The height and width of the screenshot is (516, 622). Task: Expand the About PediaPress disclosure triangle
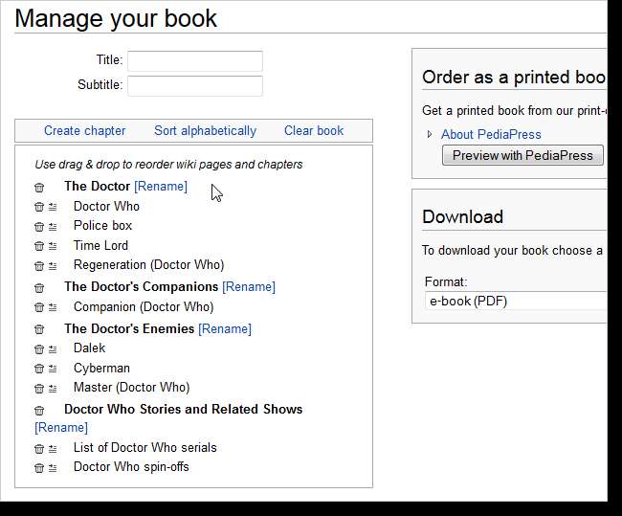coord(430,134)
